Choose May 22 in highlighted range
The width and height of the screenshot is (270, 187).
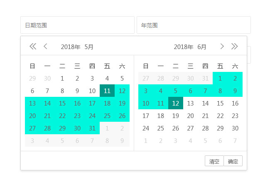[62, 116]
